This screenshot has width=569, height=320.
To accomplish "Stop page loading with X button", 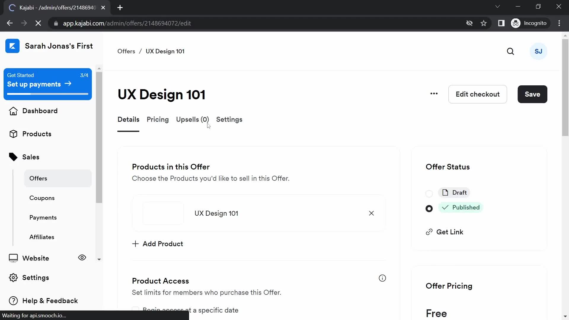I will pyautogui.click(x=38, y=23).
